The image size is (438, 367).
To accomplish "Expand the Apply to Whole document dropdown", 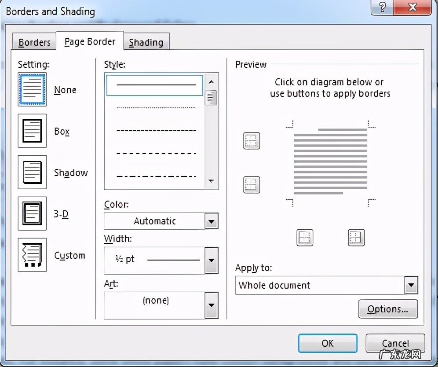I will [x=411, y=285].
